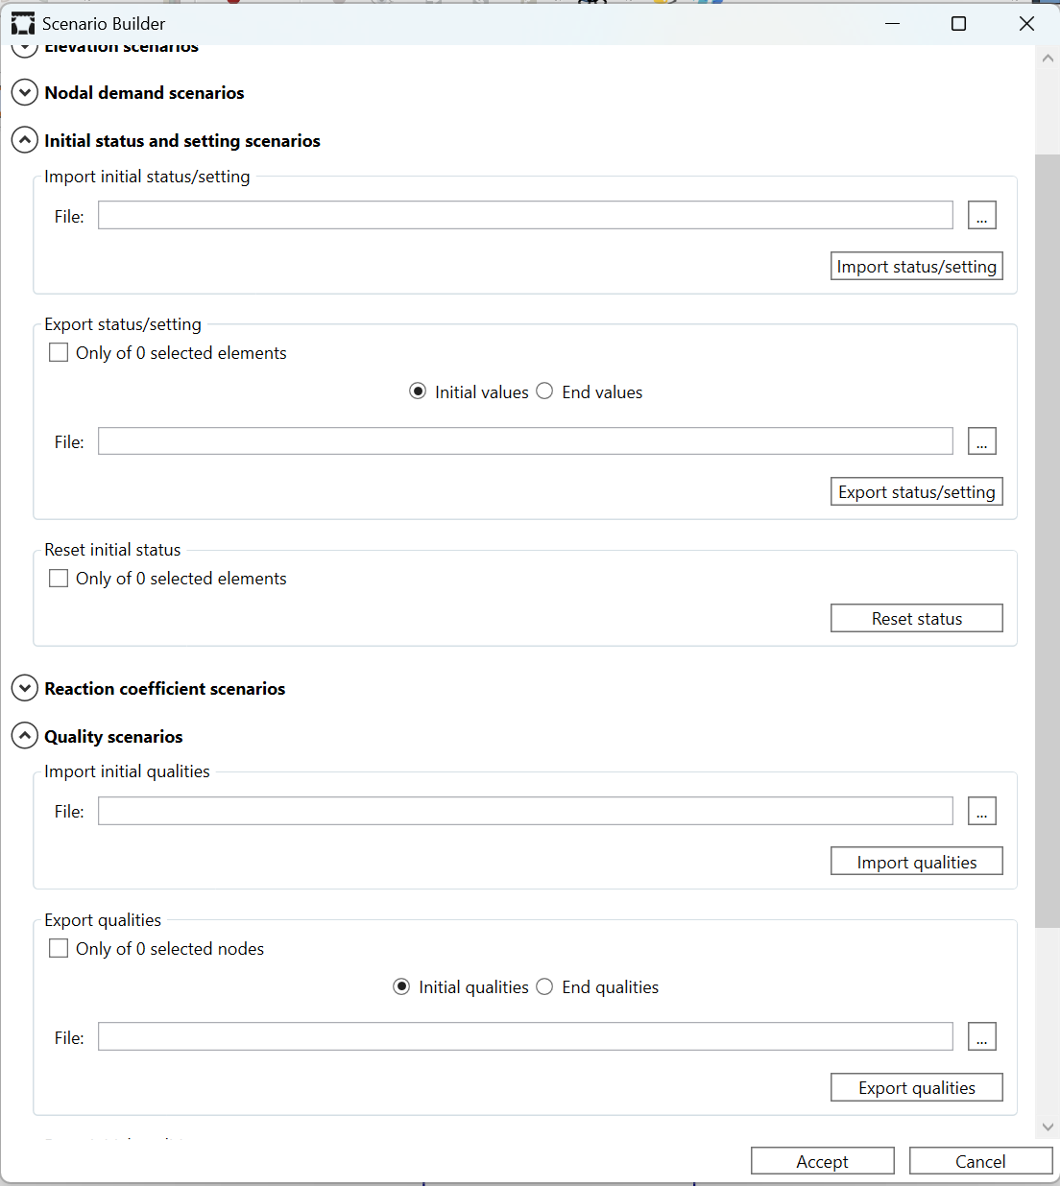Viewport: 1060px width, 1186px height.
Task: Check 'Only of 0 selected elements' under Reset initial status
Action: (x=59, y=579)
